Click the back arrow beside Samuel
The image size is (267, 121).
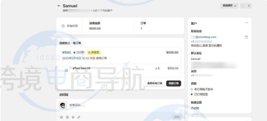[x=59, y=6]
